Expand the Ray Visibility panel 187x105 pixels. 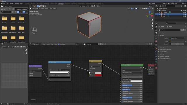coord(163,52)
